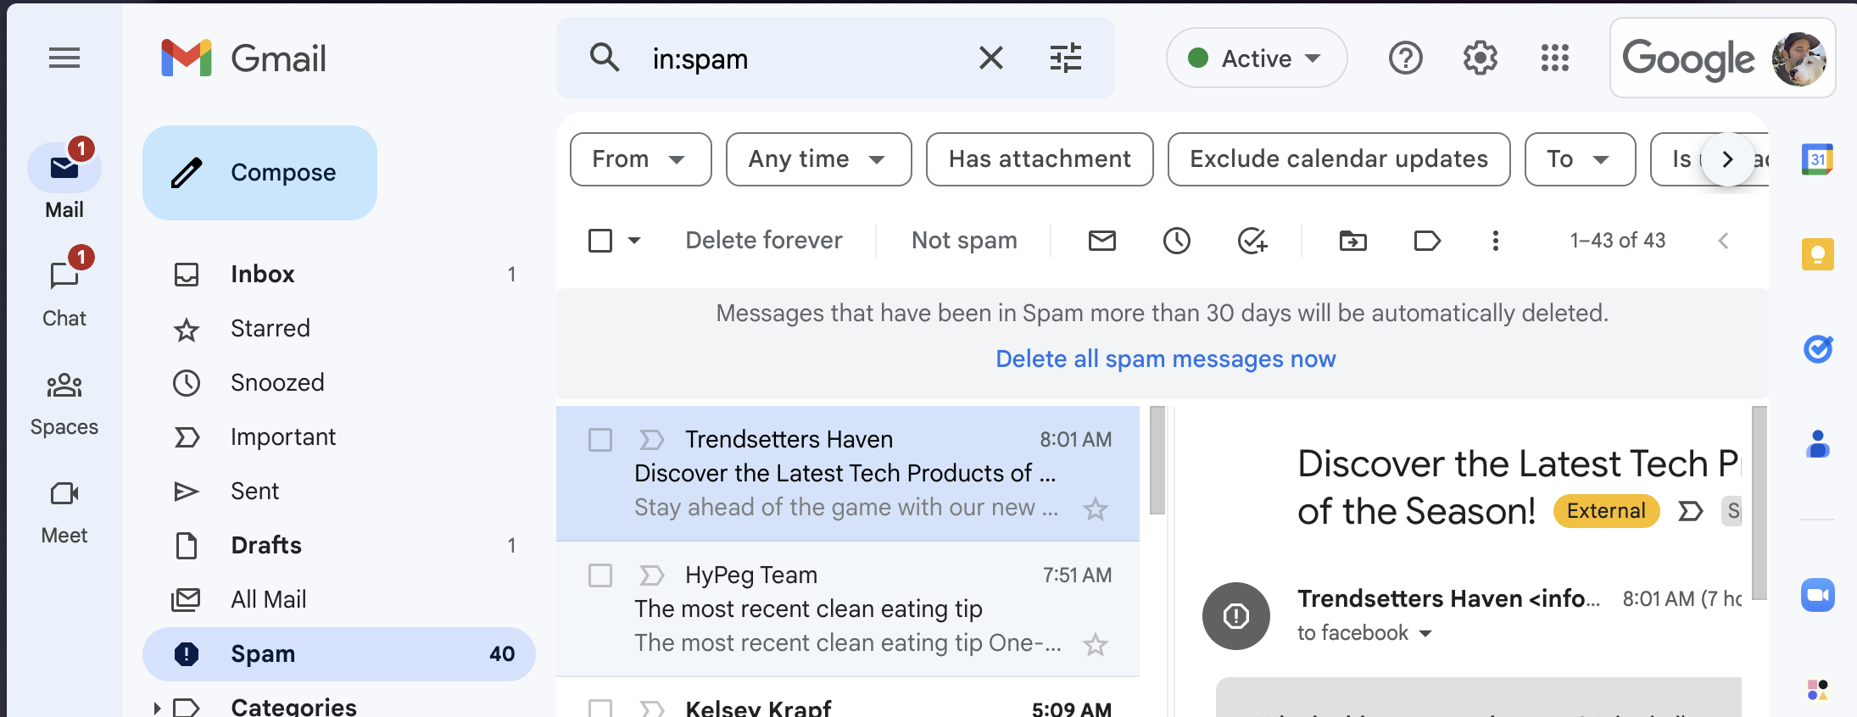This screenshot has height=717, width=1857.
Task: Check the Trendsetters Haven email checkbox
Action: [600, 440]
